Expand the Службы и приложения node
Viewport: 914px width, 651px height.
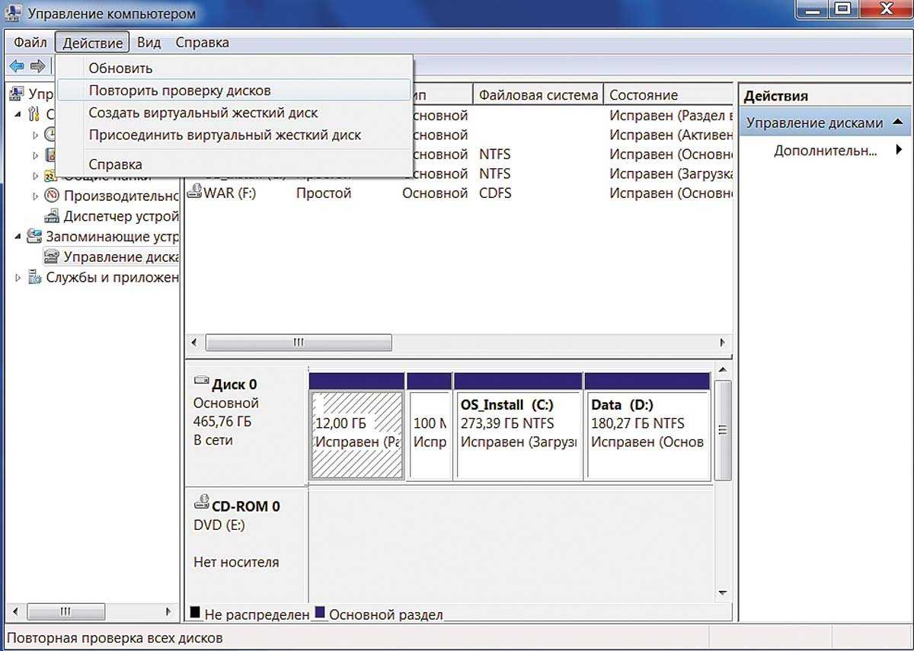18,277
